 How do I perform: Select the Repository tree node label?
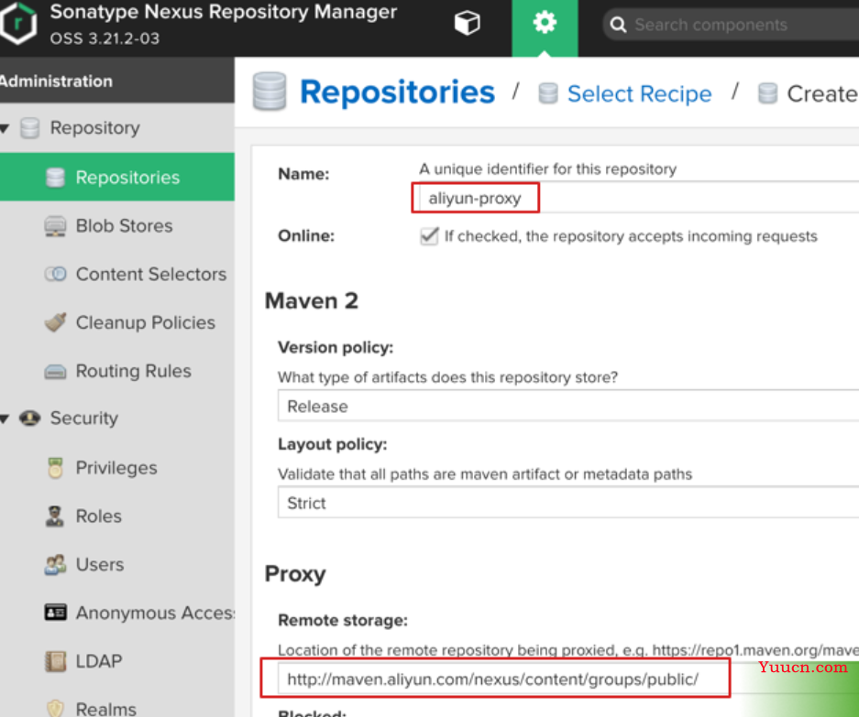tap(94, 127)
